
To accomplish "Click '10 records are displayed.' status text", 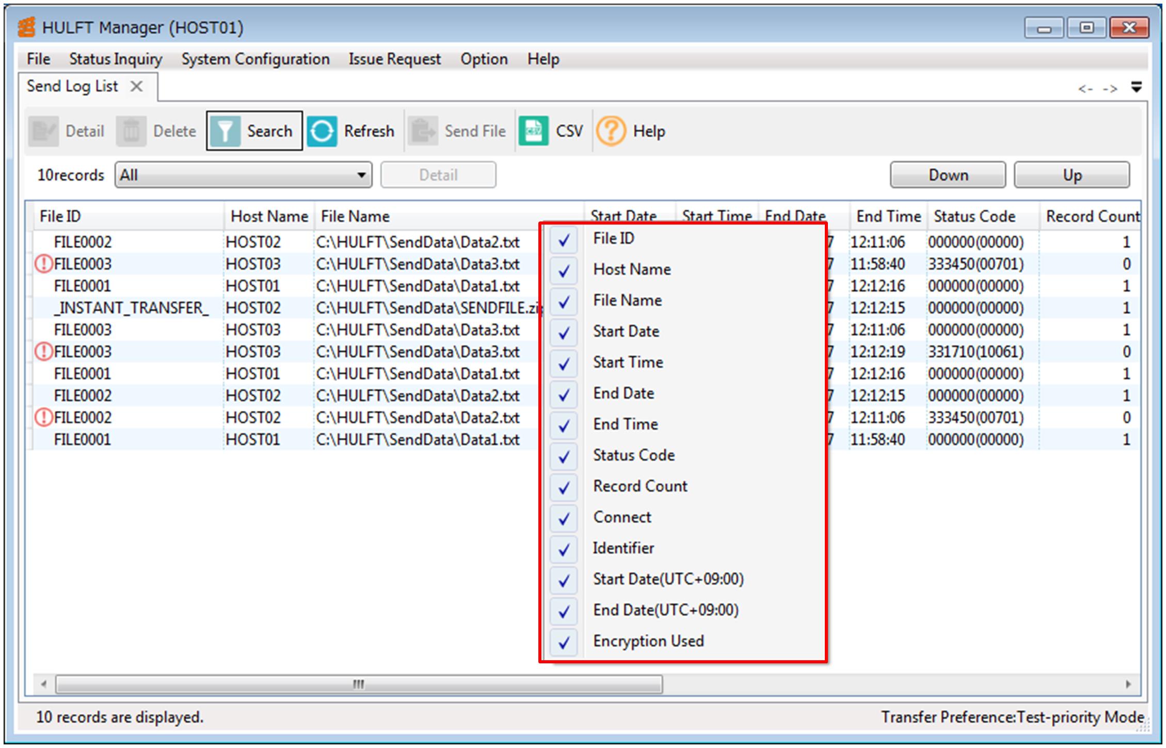I will tap(120, 717).
